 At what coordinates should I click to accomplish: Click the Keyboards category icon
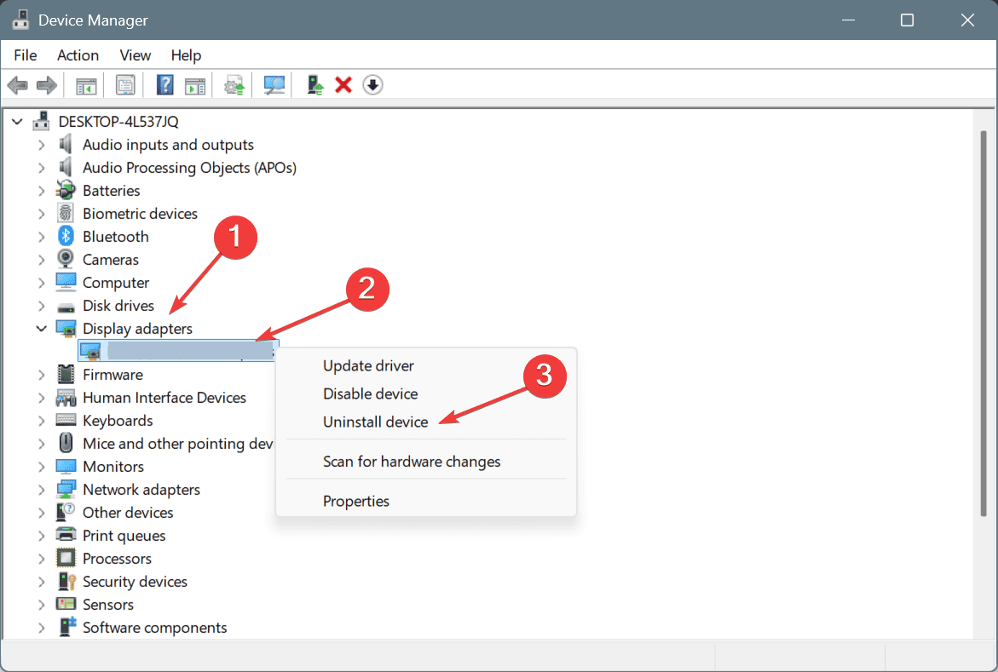point(66,420)
